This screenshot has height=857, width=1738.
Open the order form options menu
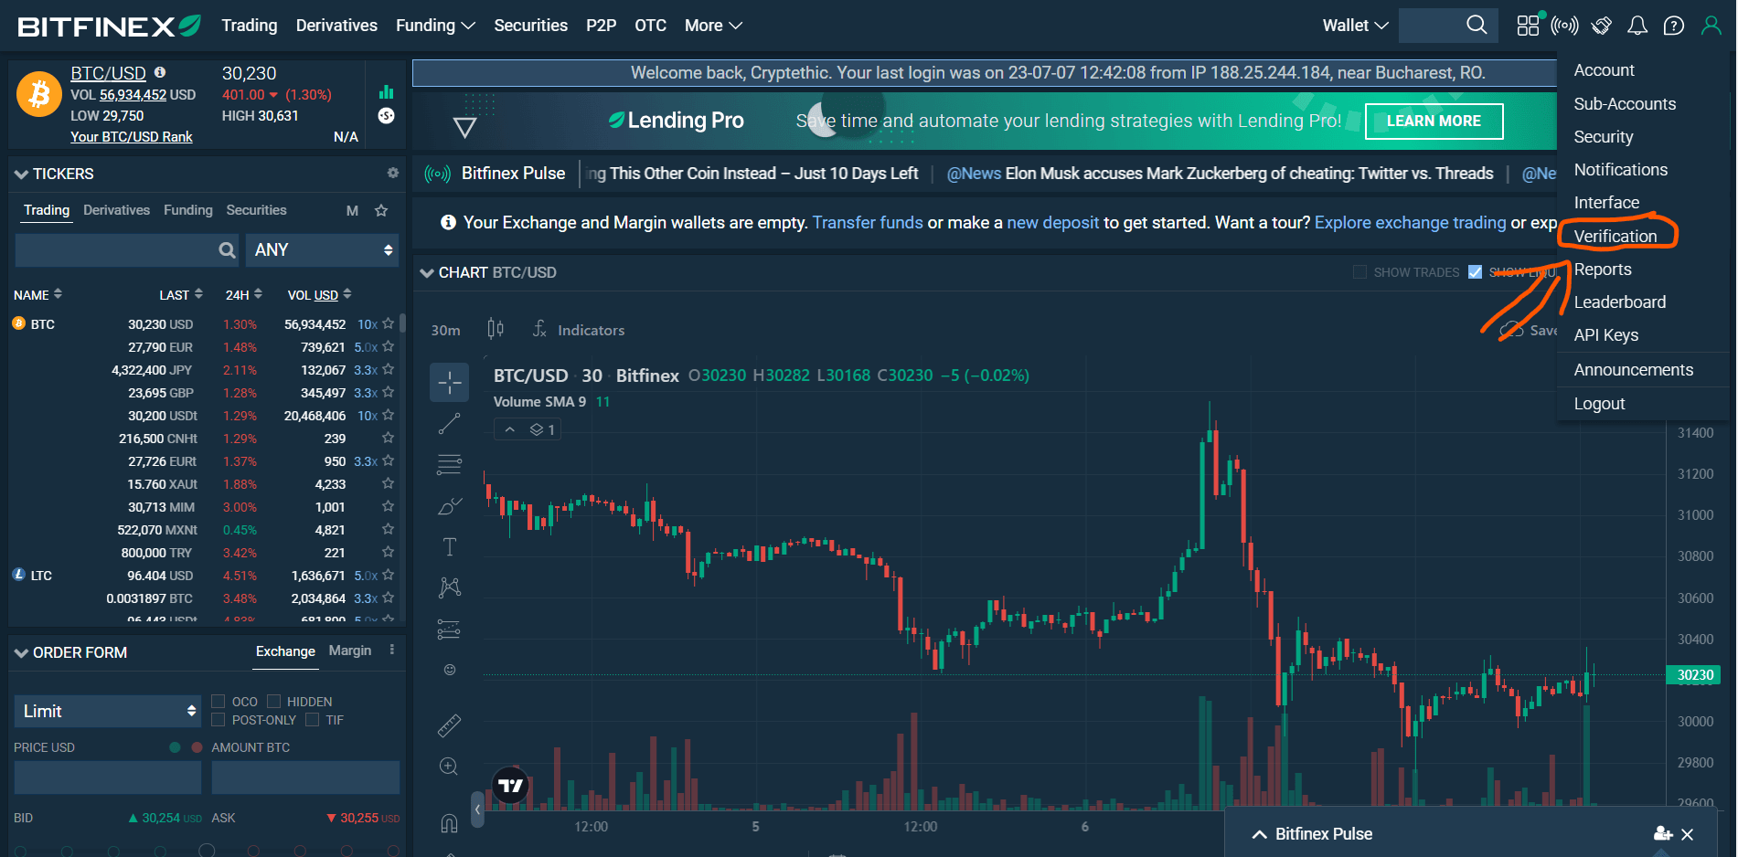[392, 650]
